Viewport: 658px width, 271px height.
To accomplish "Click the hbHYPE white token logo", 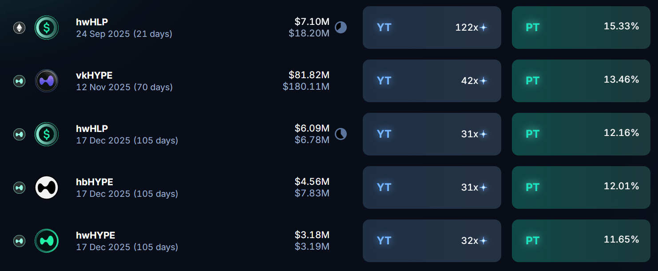I will click(47, 187).
